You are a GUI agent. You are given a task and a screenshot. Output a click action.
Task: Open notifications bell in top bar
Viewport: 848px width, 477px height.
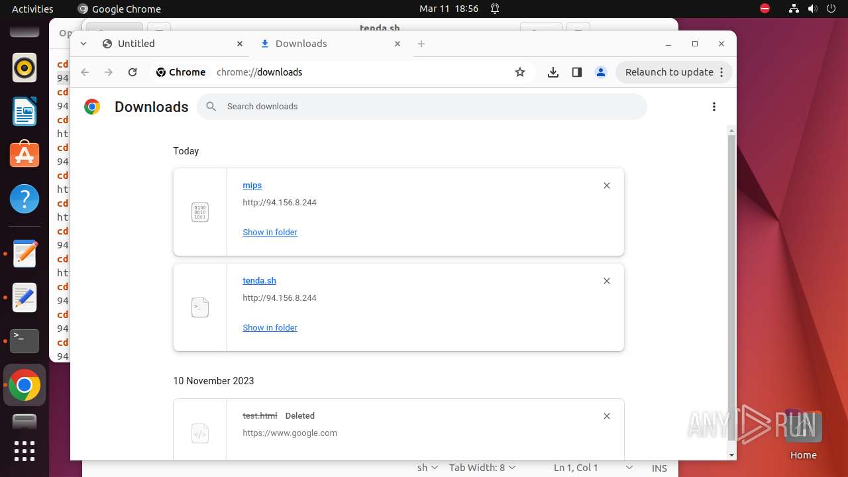coord(495,9)
